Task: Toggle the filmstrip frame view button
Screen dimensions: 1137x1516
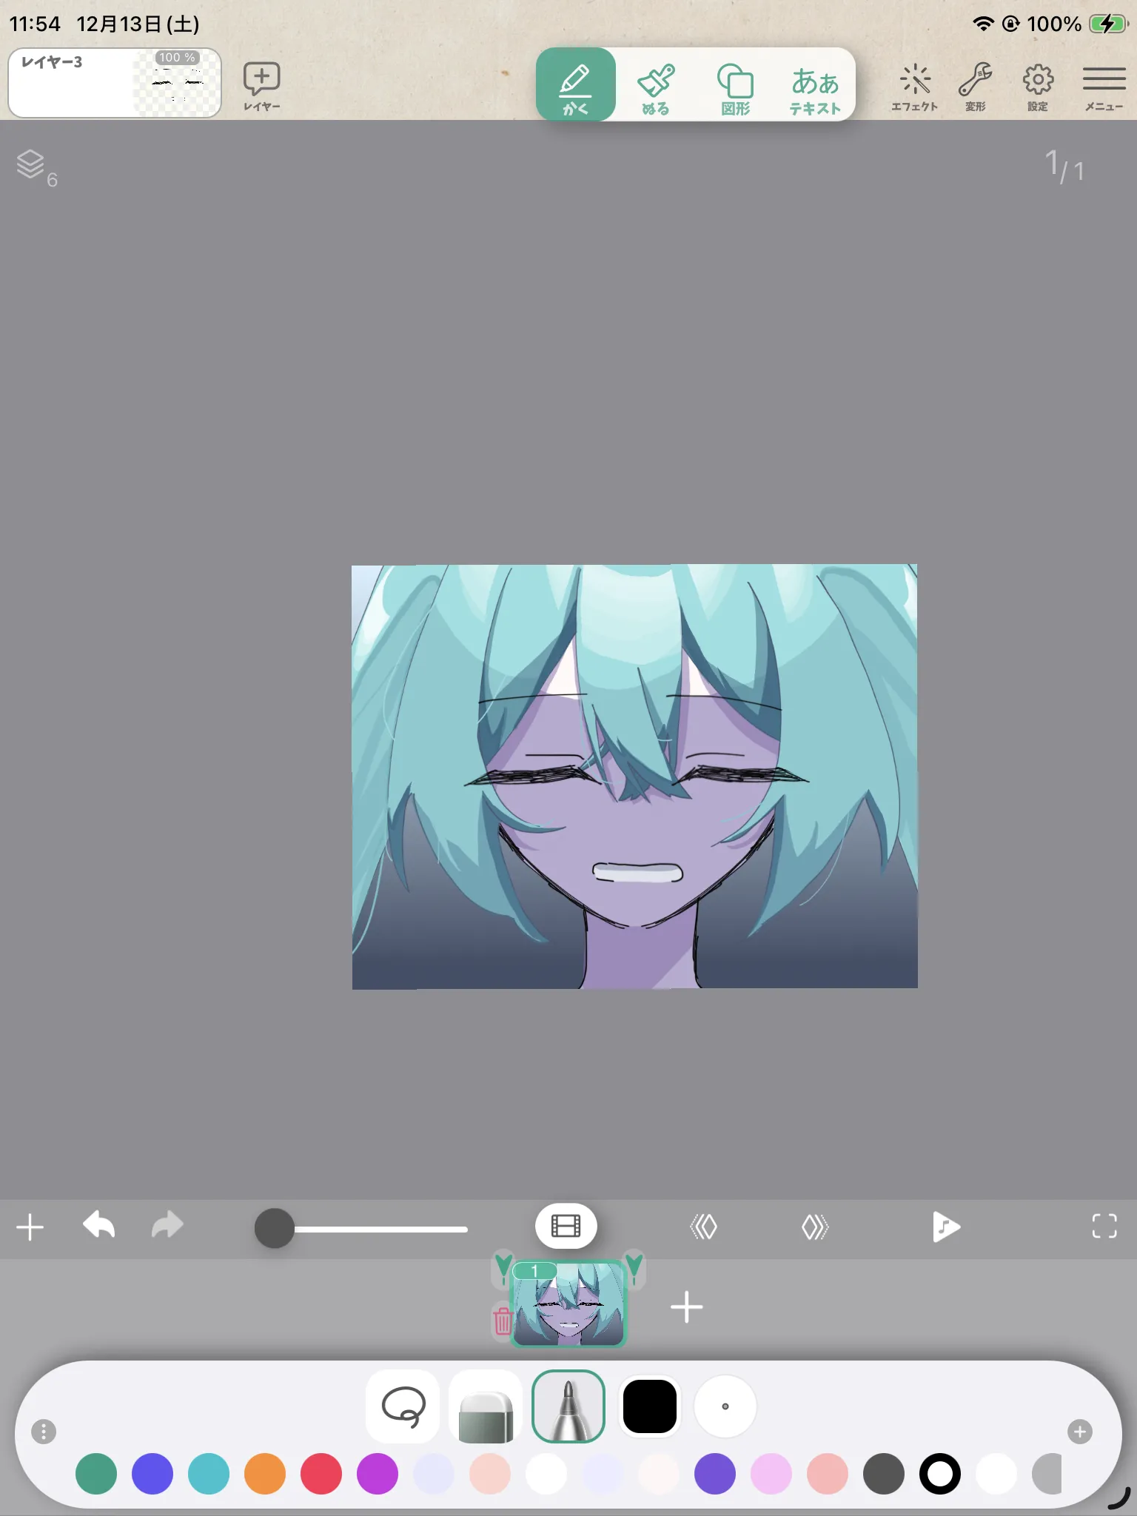Action: 566,1227
